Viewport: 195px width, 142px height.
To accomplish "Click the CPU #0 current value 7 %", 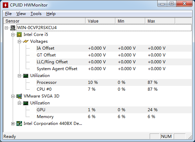I will pos(92,89).
